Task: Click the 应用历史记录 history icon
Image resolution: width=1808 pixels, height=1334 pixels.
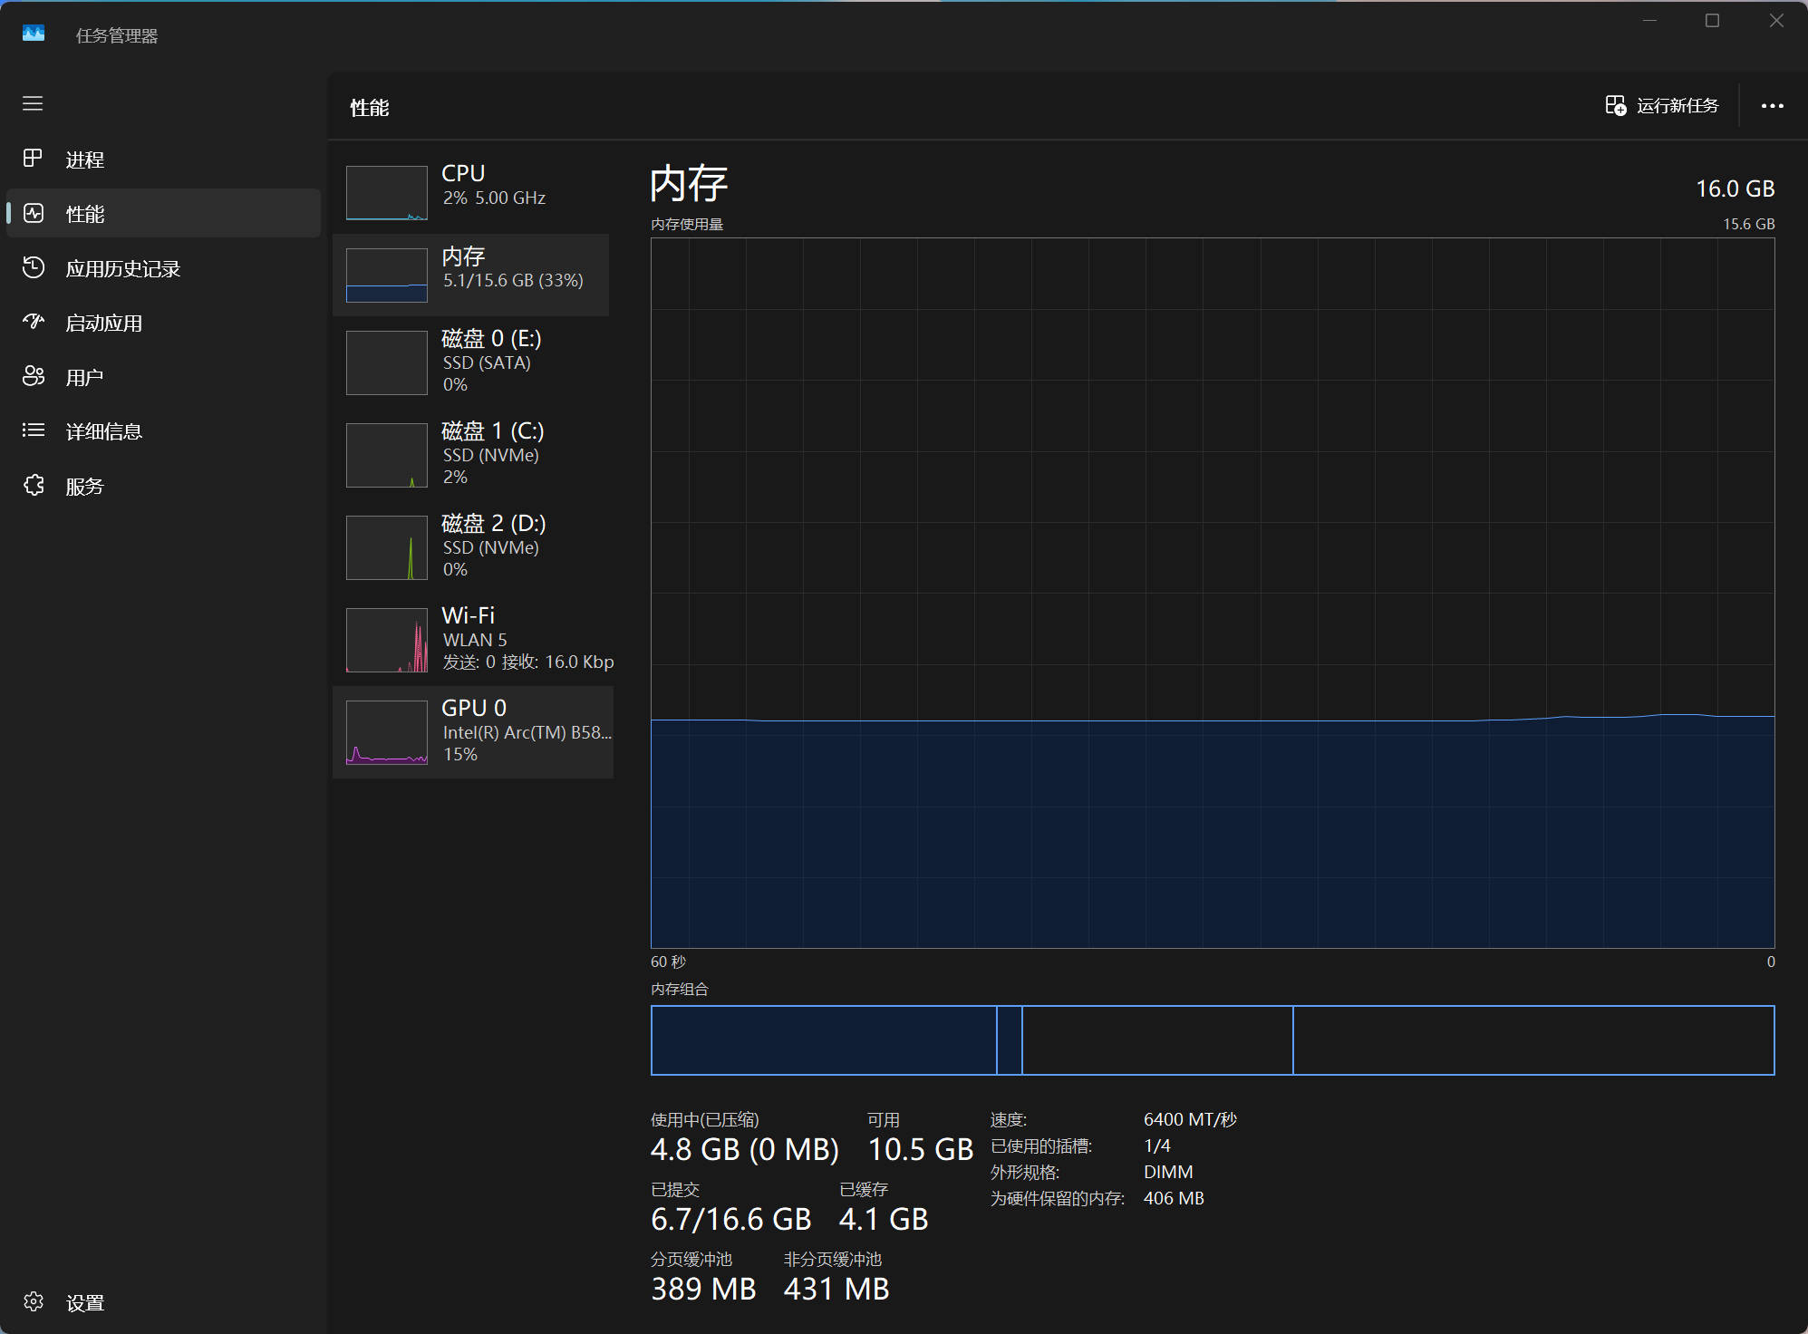Action: [x=33, y=267]
